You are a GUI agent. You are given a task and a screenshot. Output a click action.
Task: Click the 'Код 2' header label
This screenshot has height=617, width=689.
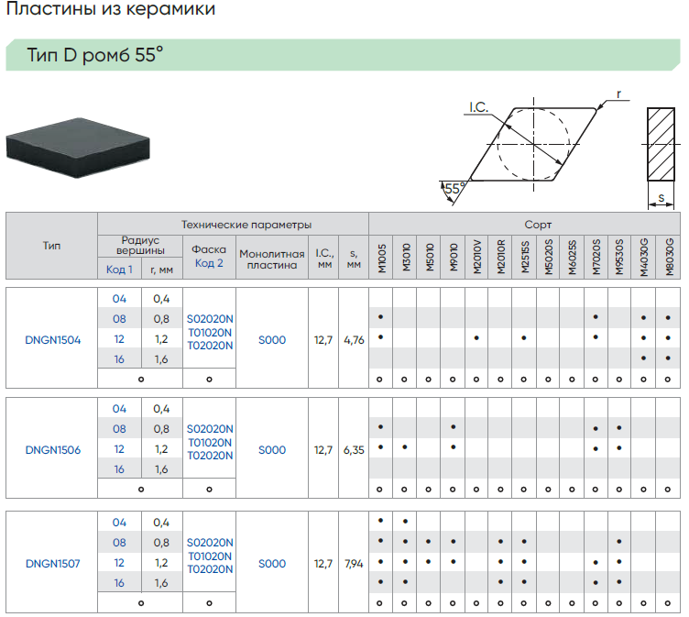(209, 263)
